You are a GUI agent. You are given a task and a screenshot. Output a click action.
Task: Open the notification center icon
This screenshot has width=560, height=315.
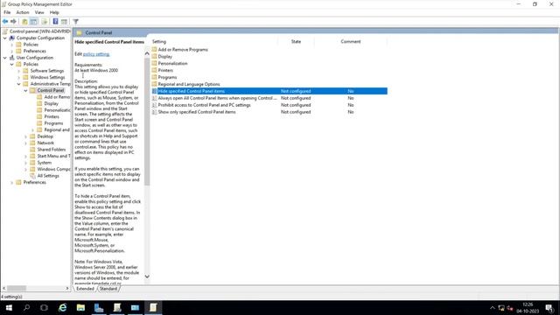549,308
